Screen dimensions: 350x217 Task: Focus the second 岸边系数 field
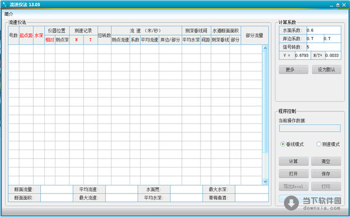click(x=332, y=38)
